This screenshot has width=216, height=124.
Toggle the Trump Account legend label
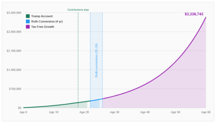pos(42,16)
